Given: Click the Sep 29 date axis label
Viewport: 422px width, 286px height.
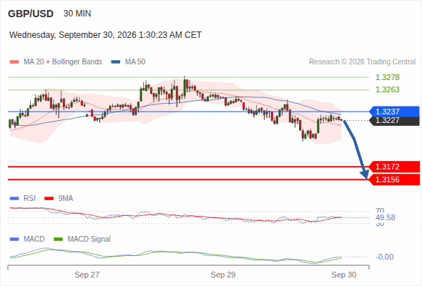Looking at the screenshot, I should (x=223, y=275).
